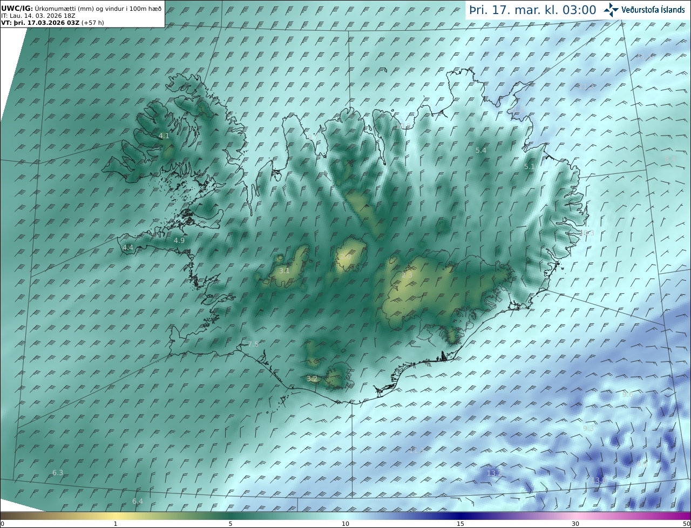Click the 7.5 value near the southwest coast

253,344
